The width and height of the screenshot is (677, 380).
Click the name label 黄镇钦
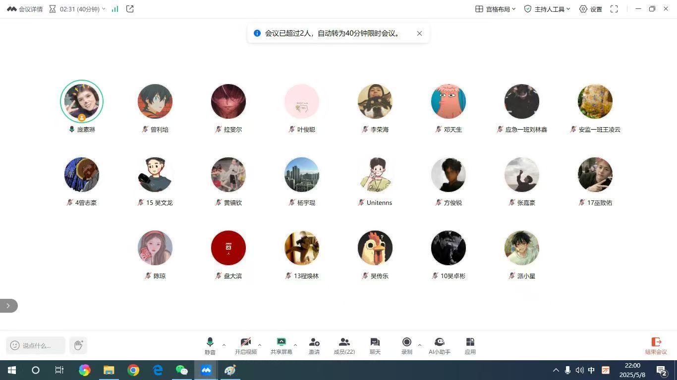(233, 203)
